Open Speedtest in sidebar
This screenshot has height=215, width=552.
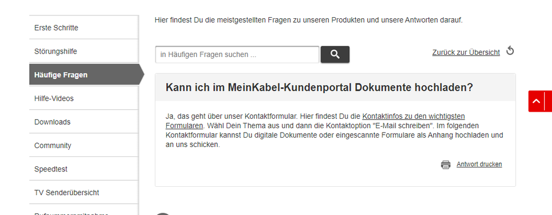tap(84, 169)
